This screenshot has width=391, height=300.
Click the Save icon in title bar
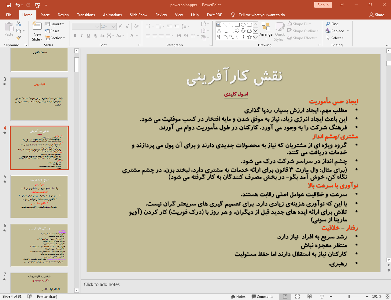point(9,5)
